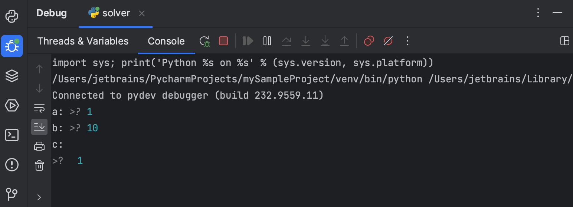
Task: Open the debug toolbar more actions menu
Action: pyautogui.click(x=407, y=41)
